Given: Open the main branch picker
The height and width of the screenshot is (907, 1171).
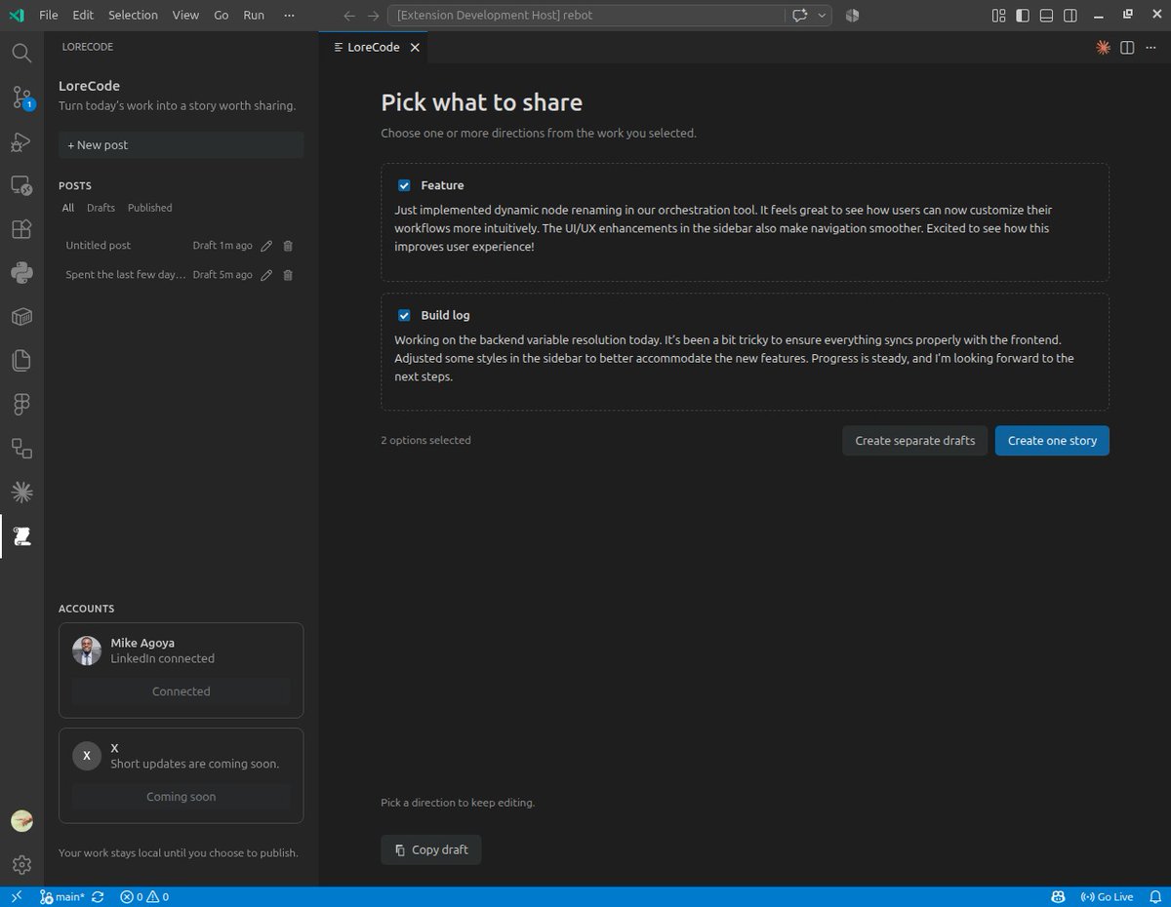Looking at the screenshot, I should pos(62,897).
